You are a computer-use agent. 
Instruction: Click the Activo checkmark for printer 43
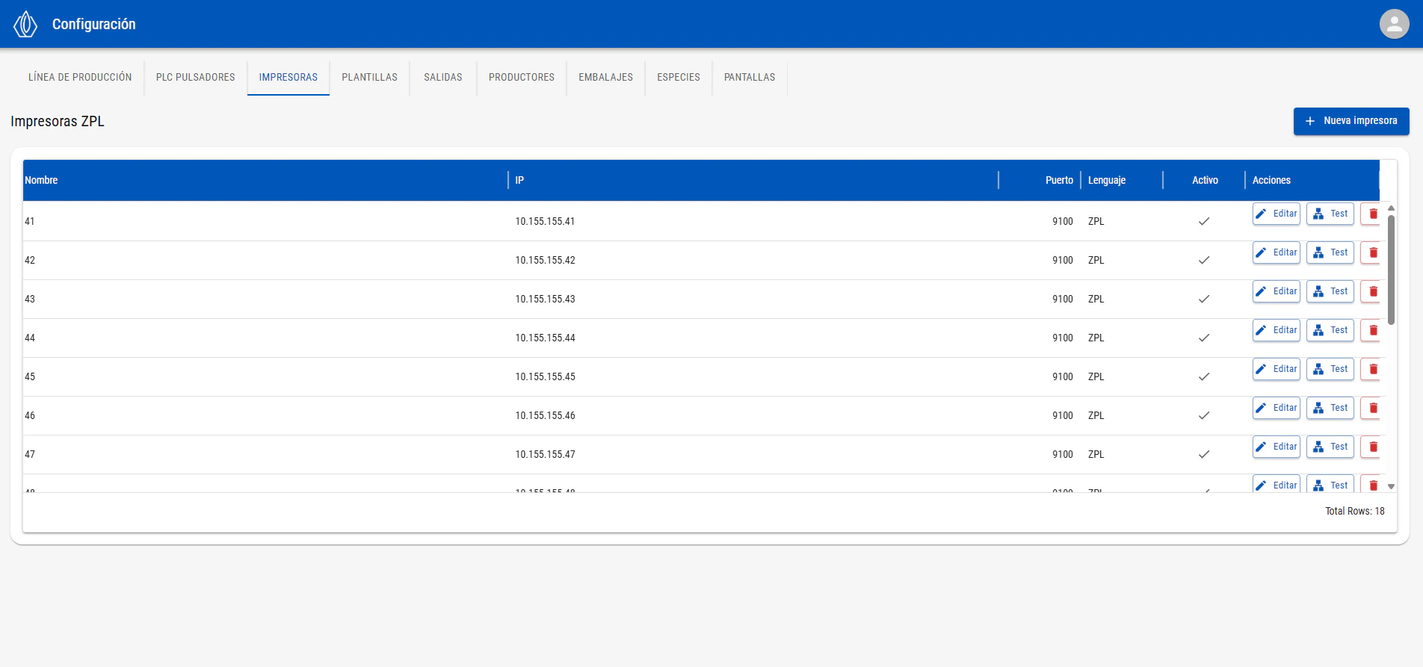click(1204, 299)
